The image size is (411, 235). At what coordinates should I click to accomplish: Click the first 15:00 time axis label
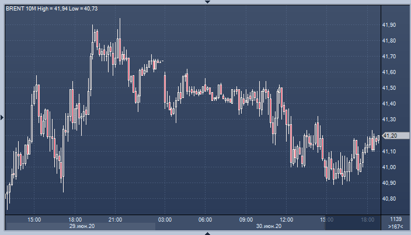pyautogui.click(x=34, y=219)
